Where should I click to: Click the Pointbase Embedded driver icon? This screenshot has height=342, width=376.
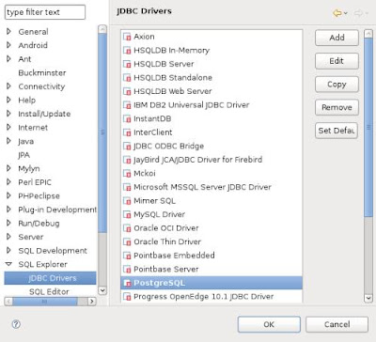[127, 256]
